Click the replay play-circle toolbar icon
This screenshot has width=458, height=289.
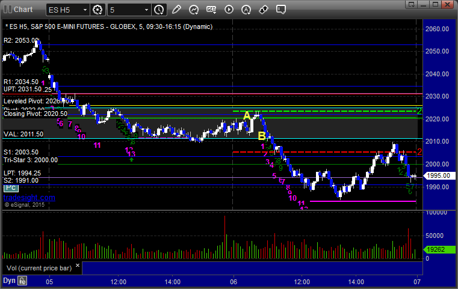tap(229, 10)
